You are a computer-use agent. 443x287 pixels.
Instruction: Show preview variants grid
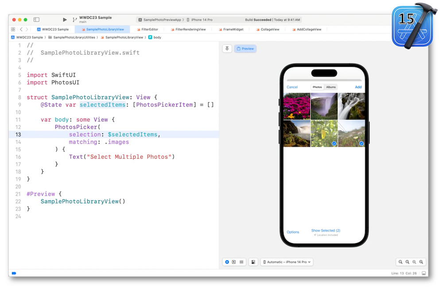click(x=241, y=262)
